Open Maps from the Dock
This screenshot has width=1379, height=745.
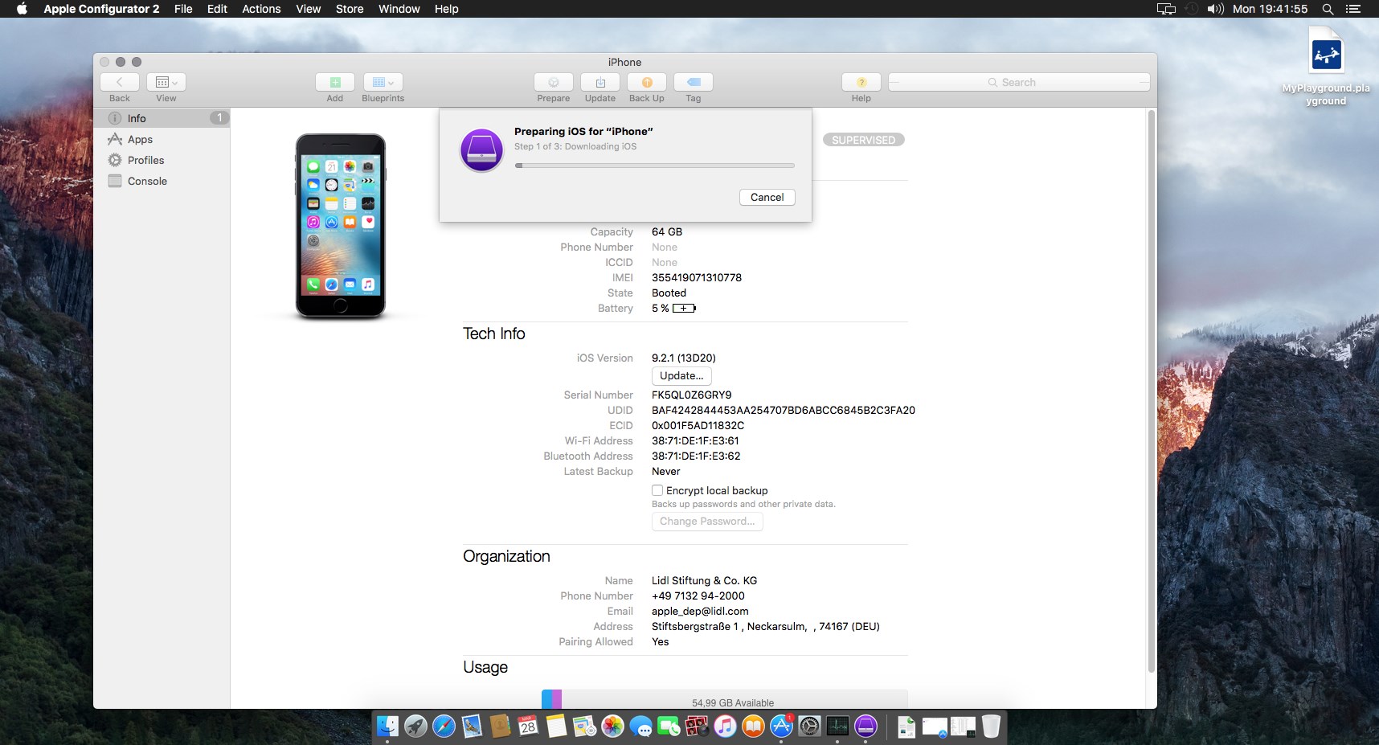[x=584, y=727]
